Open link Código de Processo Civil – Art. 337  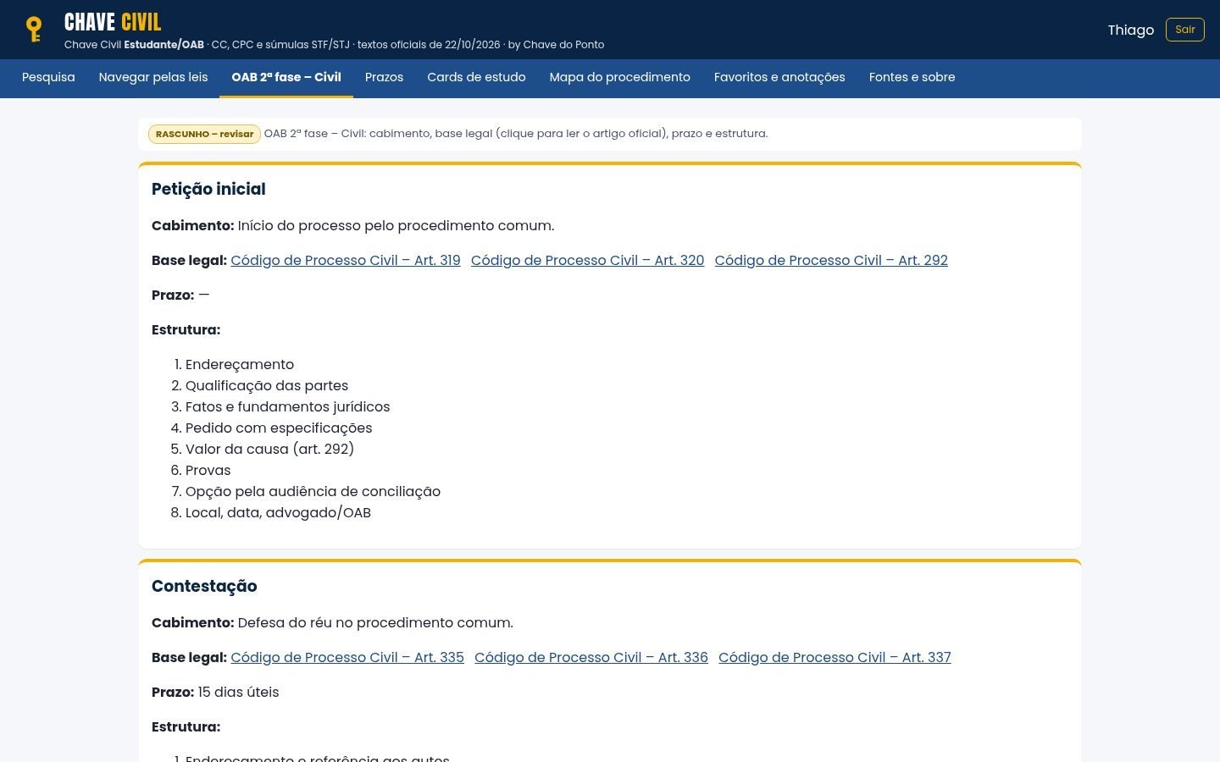(835, 658)
